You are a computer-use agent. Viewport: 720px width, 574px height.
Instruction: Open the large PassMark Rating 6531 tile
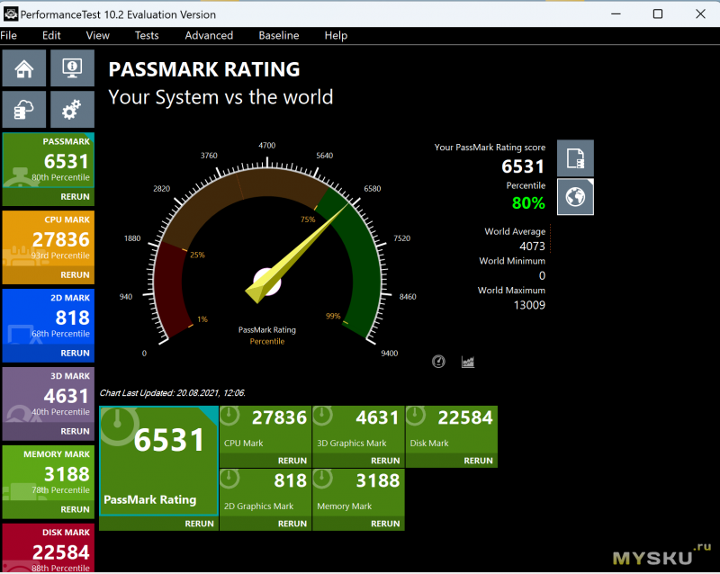click(159, 461)
